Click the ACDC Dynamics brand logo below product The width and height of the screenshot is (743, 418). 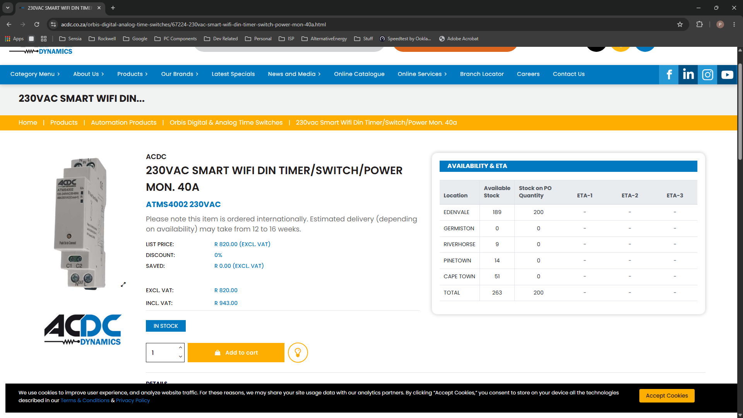(83, 330)
